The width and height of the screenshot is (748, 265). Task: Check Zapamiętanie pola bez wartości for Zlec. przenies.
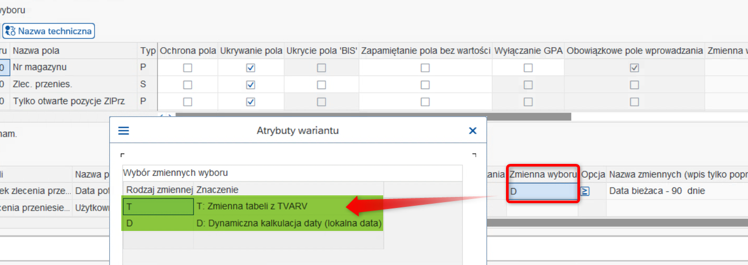pos(425,85)
